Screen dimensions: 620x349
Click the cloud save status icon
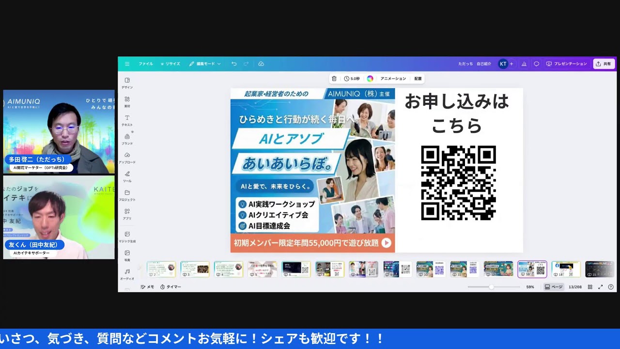(x=261, y=64)
